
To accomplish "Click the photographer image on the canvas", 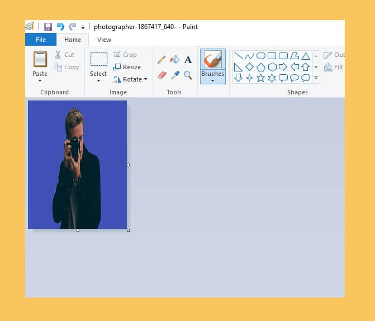I will click(x=77, y=165).
